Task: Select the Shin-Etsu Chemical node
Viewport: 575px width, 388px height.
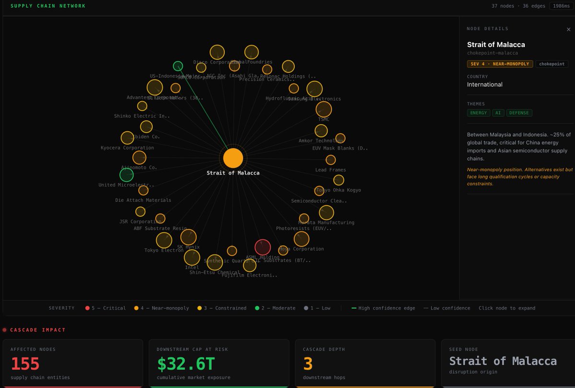Action: 215,262
